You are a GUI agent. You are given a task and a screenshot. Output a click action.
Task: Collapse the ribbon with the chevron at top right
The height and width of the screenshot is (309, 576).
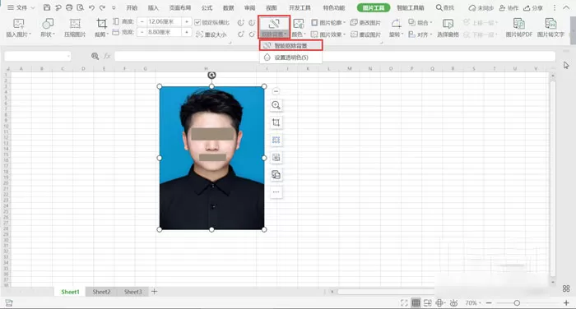tap(566, 7)
